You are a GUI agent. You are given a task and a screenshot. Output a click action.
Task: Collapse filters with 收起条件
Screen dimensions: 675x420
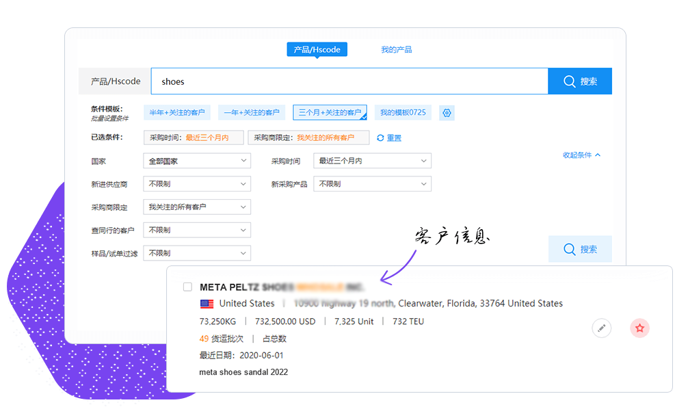581,155
